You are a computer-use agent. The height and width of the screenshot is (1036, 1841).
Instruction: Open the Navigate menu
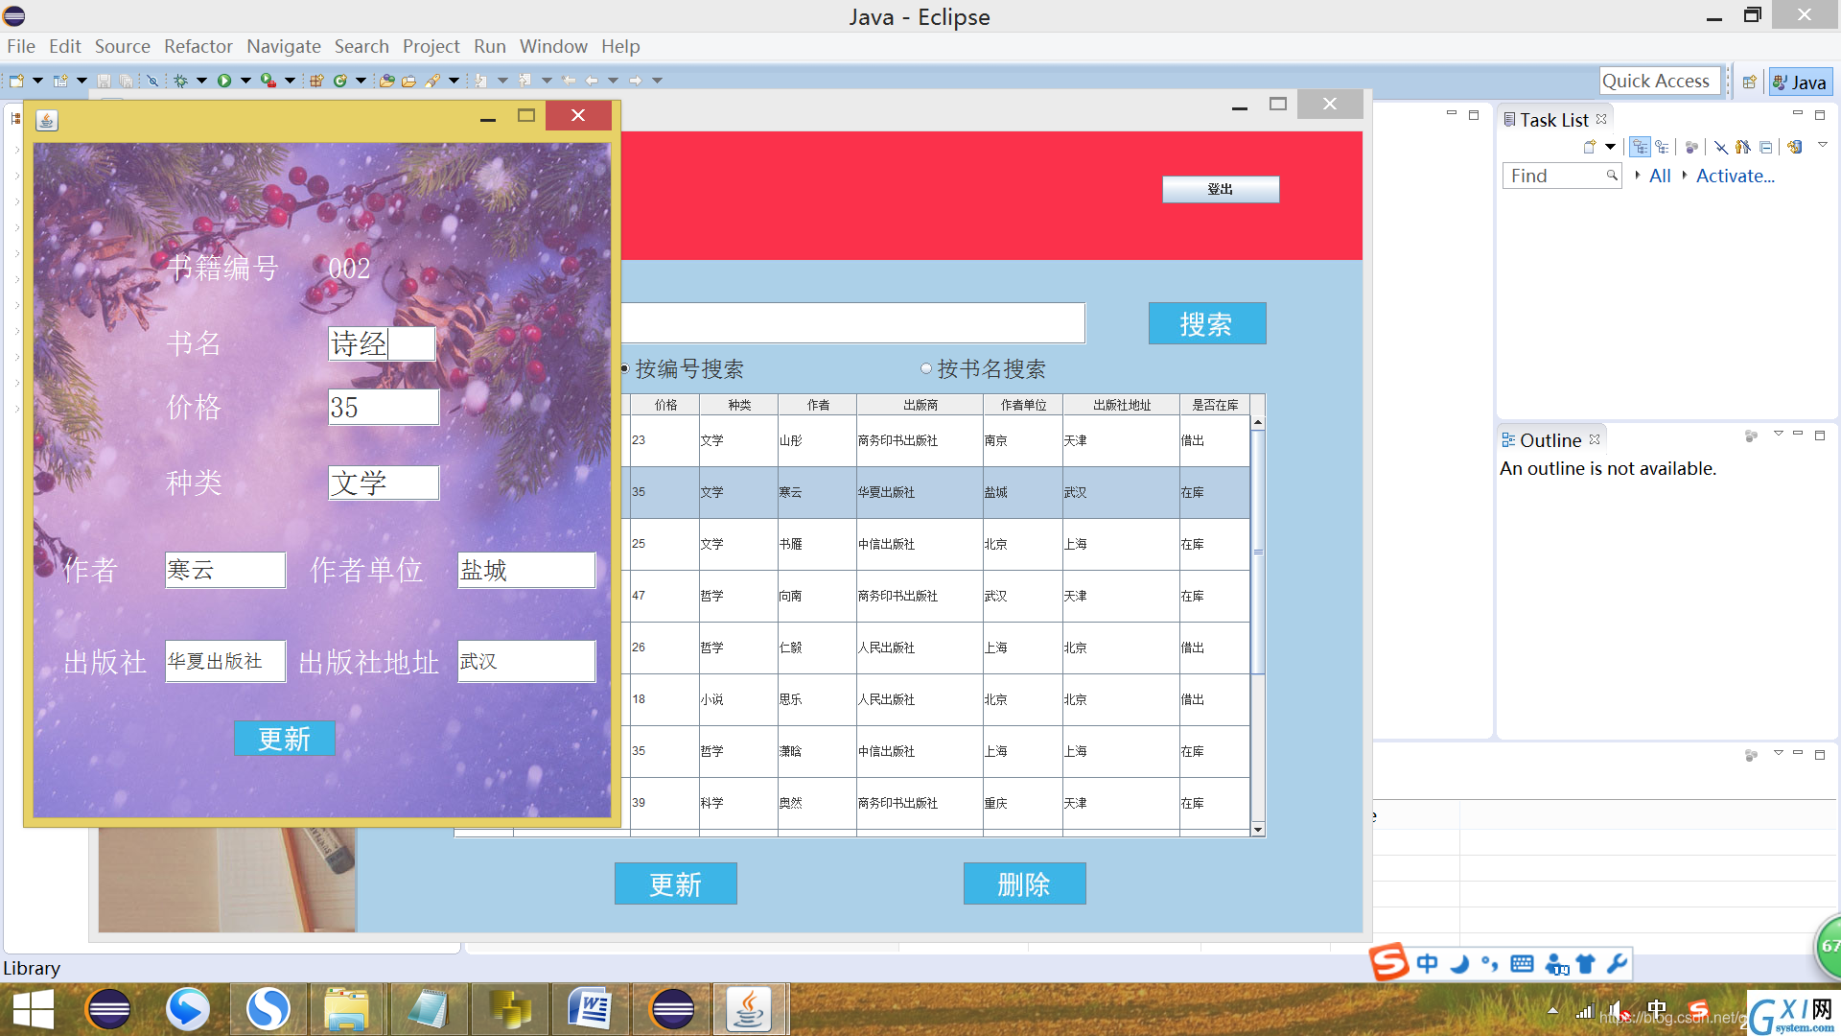(x=283, y=47)
